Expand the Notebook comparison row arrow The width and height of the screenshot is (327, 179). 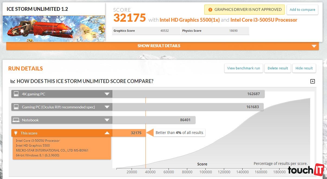click(x=107, y=120)
